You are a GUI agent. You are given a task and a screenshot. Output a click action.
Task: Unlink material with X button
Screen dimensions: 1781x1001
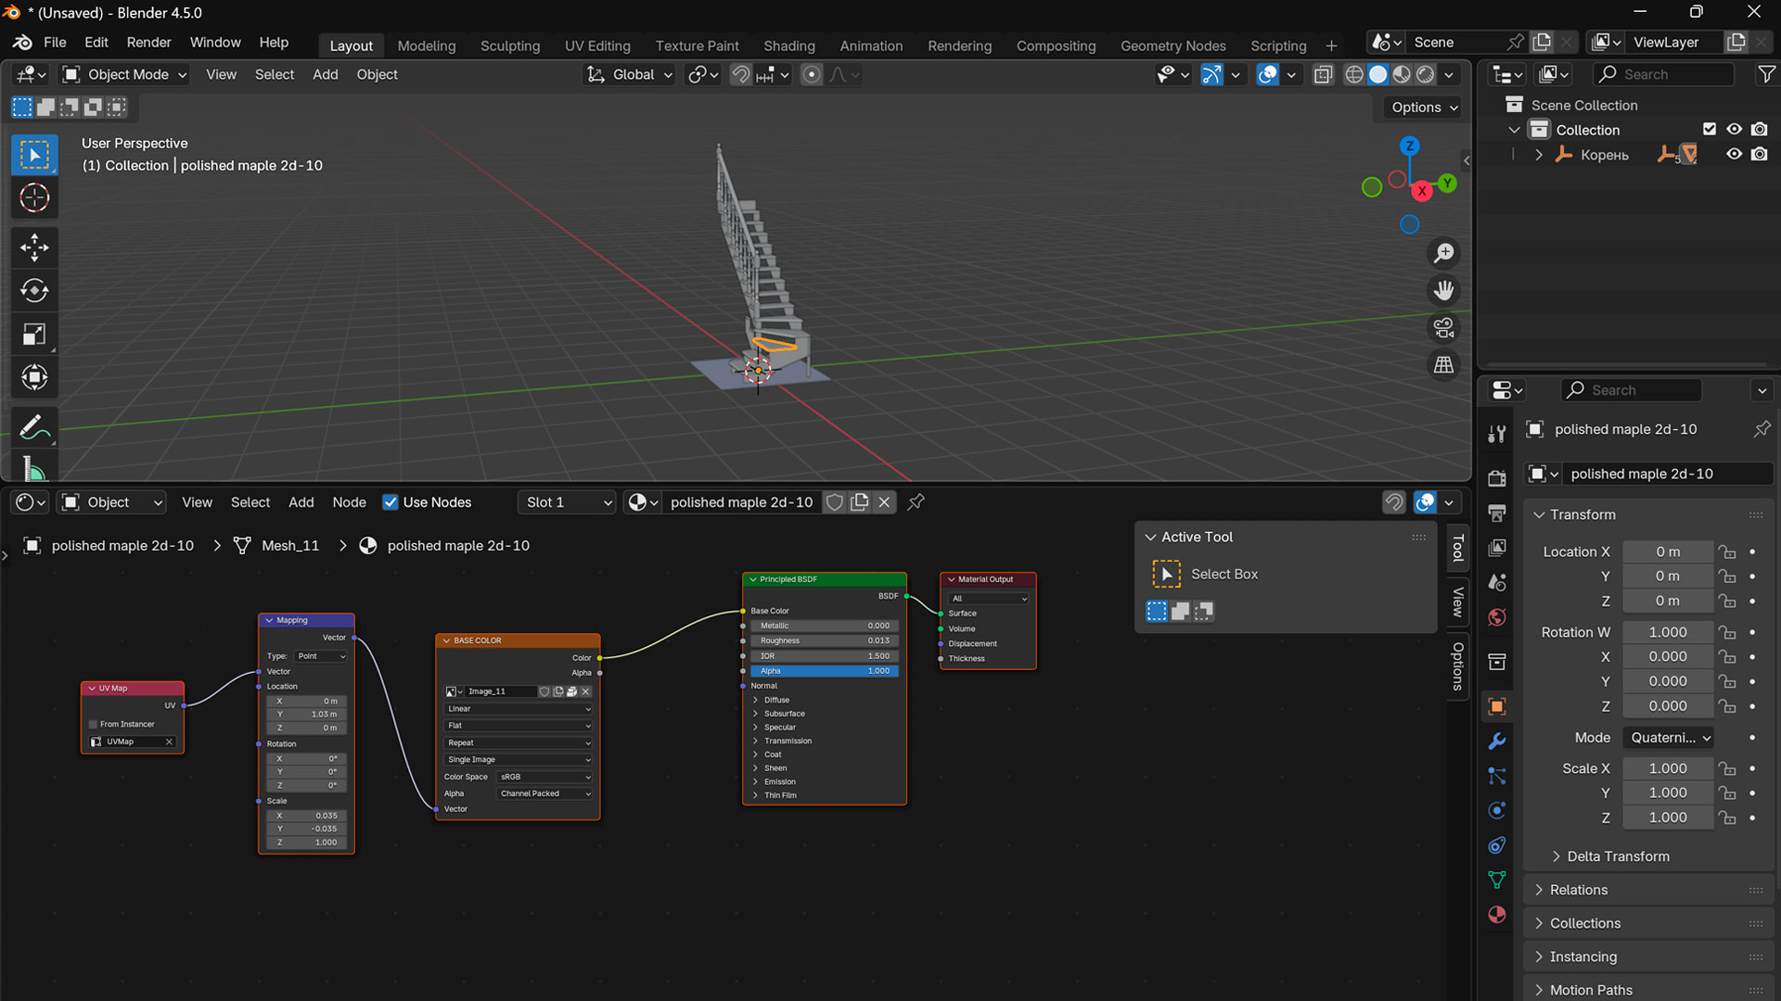coord(884,501)
